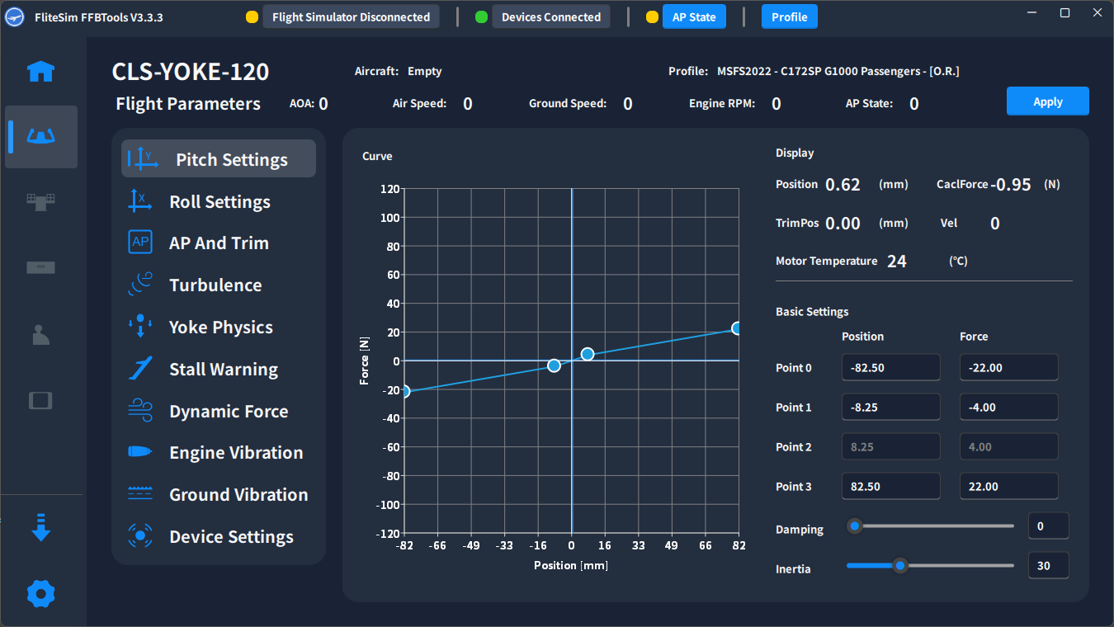Click the Engine Vibration icon
Image resolution: width=1114 pixels, height=627 pixels.
click(x=140, y=452)
